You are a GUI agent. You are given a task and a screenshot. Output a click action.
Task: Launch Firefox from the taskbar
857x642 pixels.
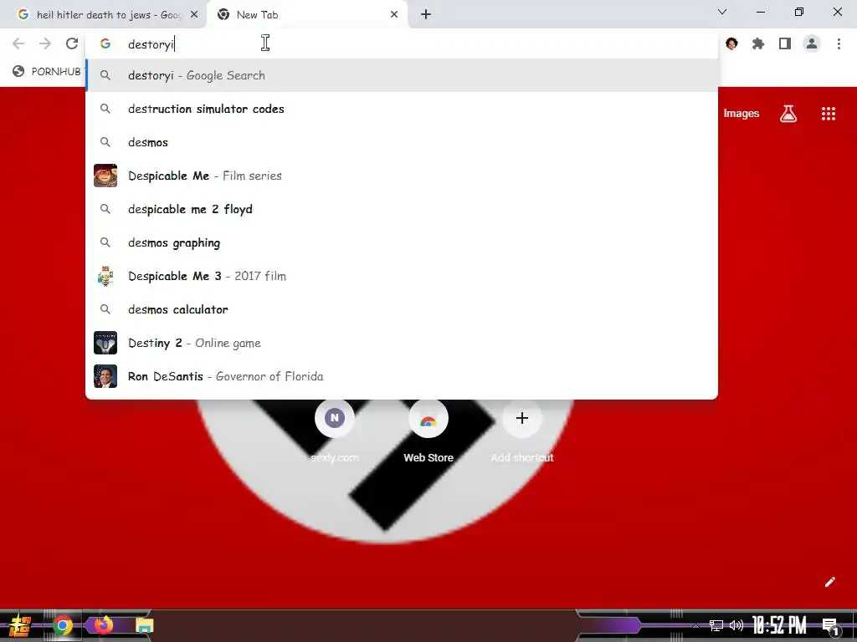(x=103, y=624)
